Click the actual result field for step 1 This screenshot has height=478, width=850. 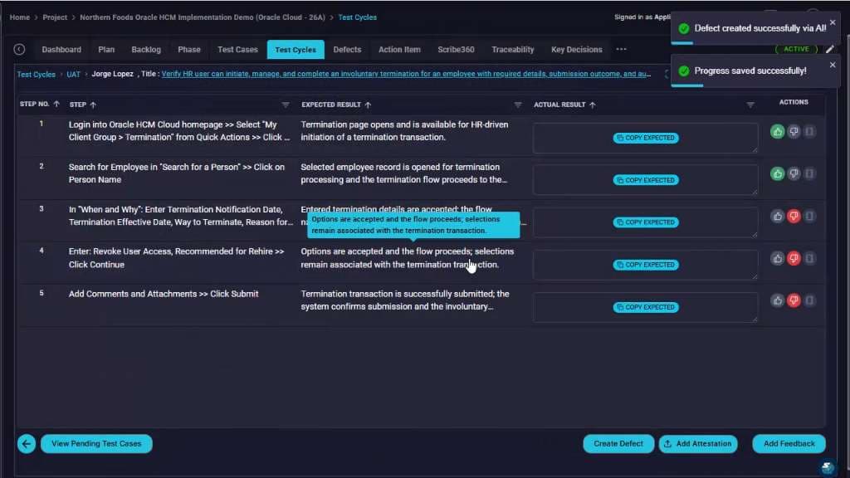pyautogui.click(x=645, y=138)
